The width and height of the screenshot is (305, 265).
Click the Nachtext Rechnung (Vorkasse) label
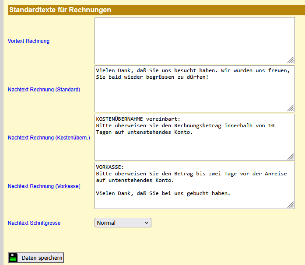pyautogui.click(x=44, y=186)
